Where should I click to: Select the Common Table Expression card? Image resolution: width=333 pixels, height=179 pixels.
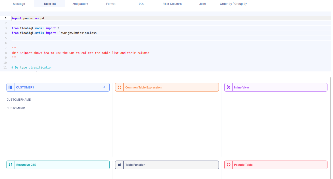pyautogui.click(x=167, y=87)
